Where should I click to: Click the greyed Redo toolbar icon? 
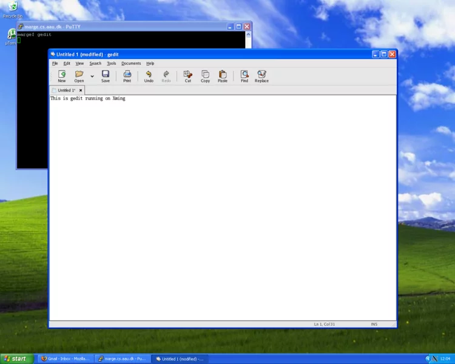pyautogui.click(x=166, y=76)
